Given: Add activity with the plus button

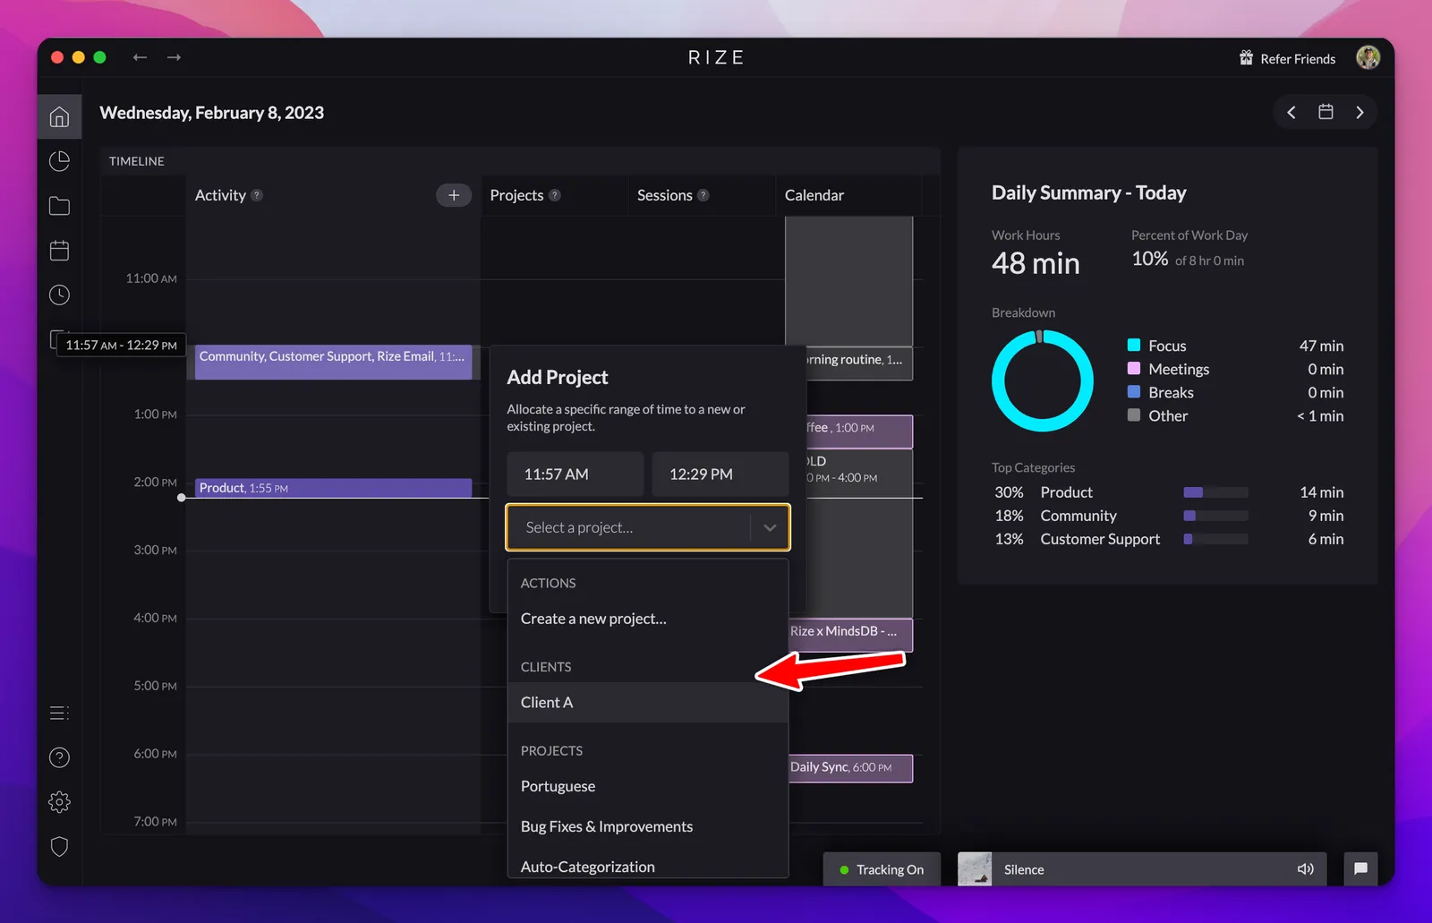Looking at the screenshot, I should (454, 195).
